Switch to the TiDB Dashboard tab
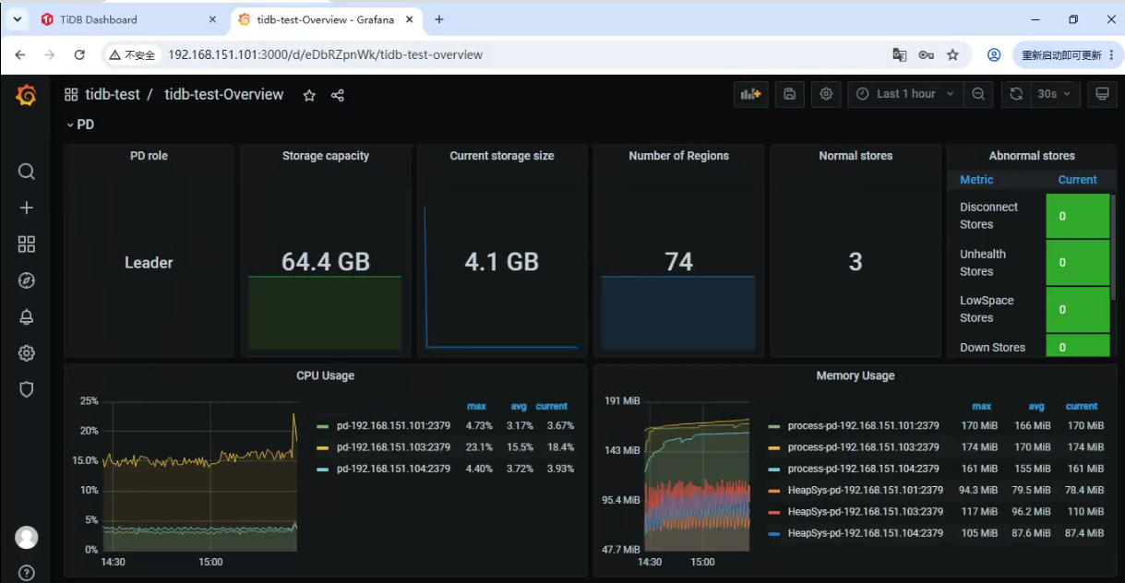This screenshot has width=1125, height=583. click(127, 19)
